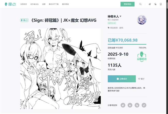Open the search magnifier icon
The image size is (168, 114).
(140, 4)
